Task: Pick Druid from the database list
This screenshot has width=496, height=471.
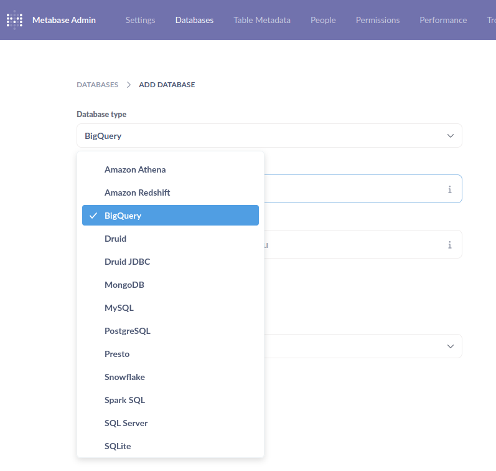Action: [171, 239]
